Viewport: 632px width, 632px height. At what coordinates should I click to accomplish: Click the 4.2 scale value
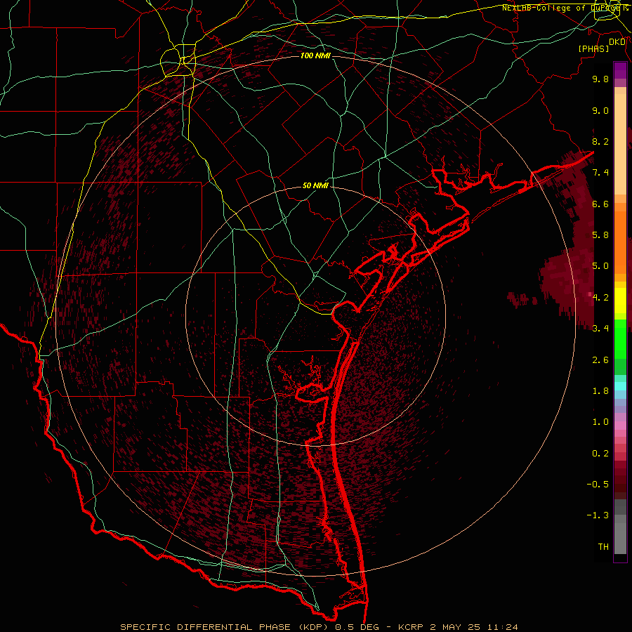(x=600, y=298)
